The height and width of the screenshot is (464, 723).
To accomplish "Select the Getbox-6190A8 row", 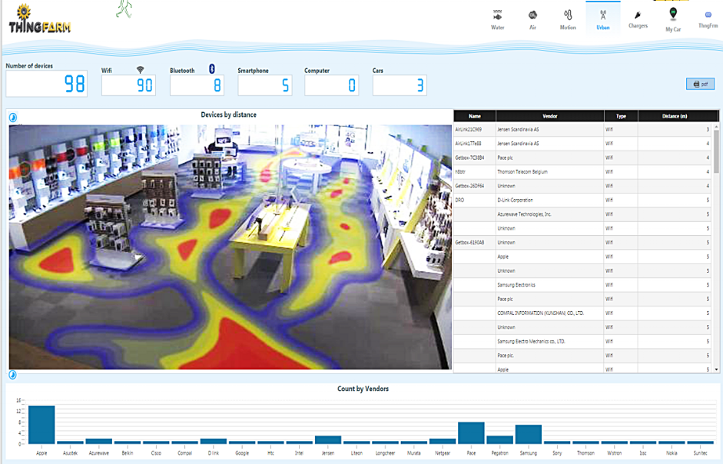I will pos(582,243).
